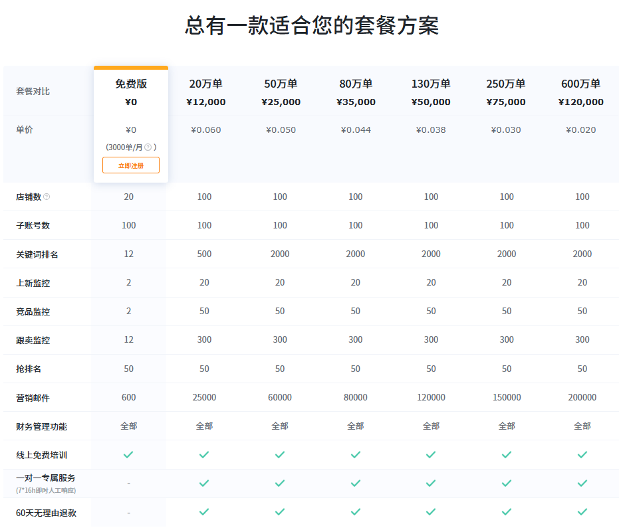
Task: Click the 总有一款适合您的套餐方案 heading
Action: coord(312,26)
